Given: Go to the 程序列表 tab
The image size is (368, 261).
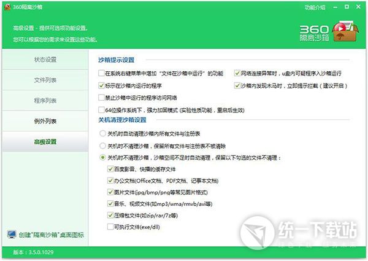Looking at the screenshot, I should click(45, 100).
